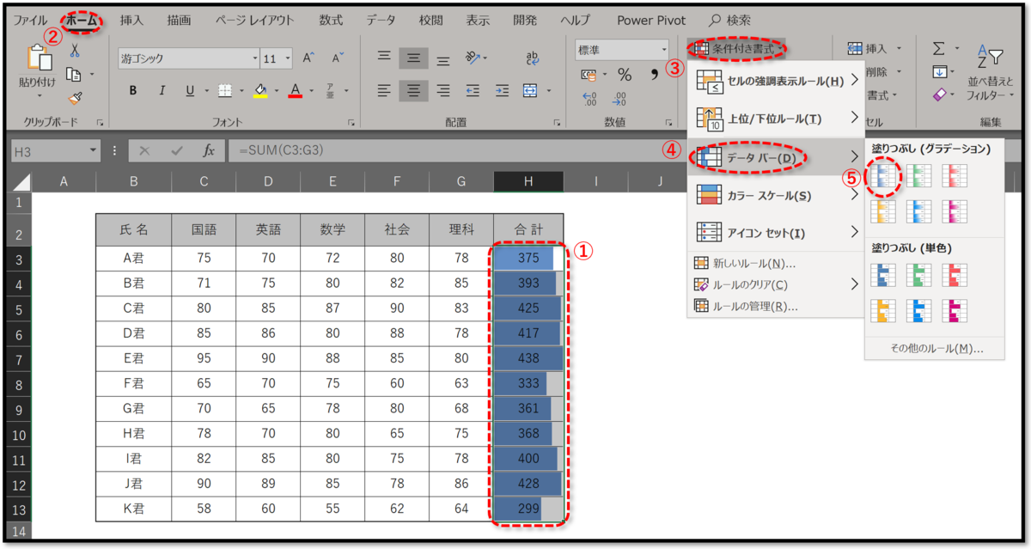Toggle bold formatting (B)
Image resolution: width=1031 pixels, height=549 pixels.
coord(133,89)
